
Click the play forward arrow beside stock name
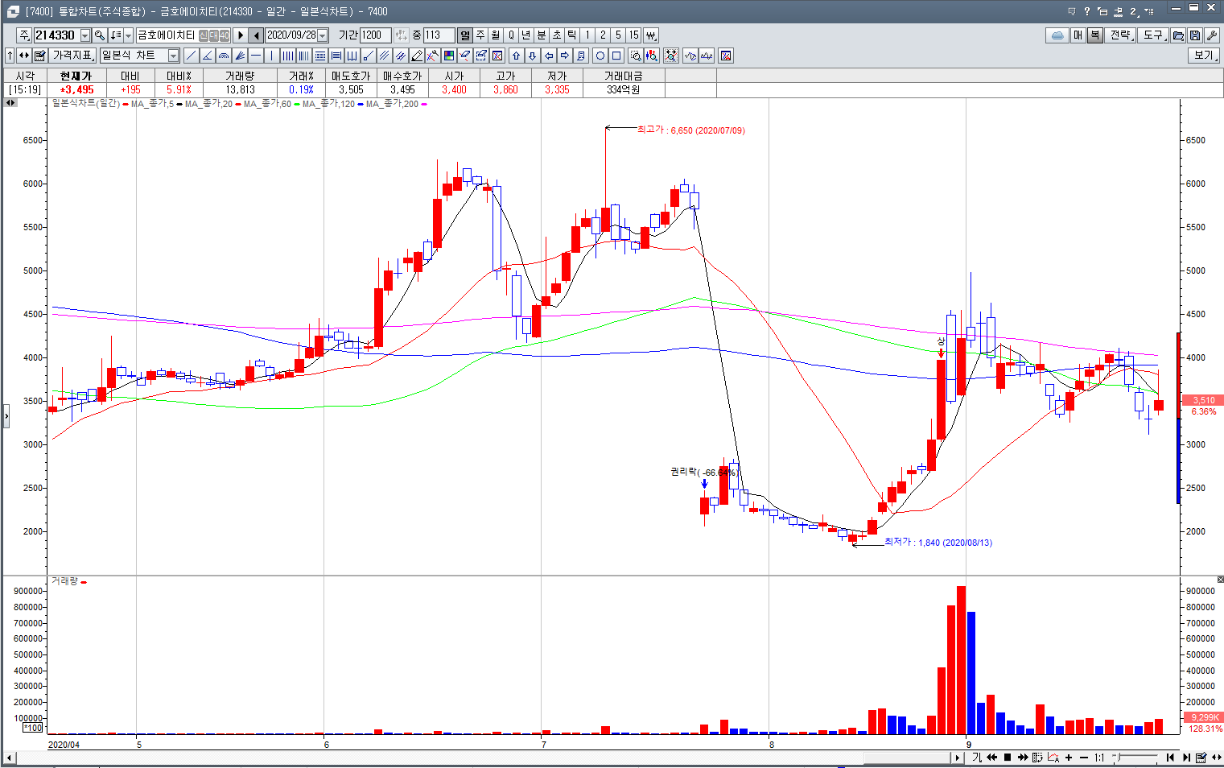coord(240,35)
